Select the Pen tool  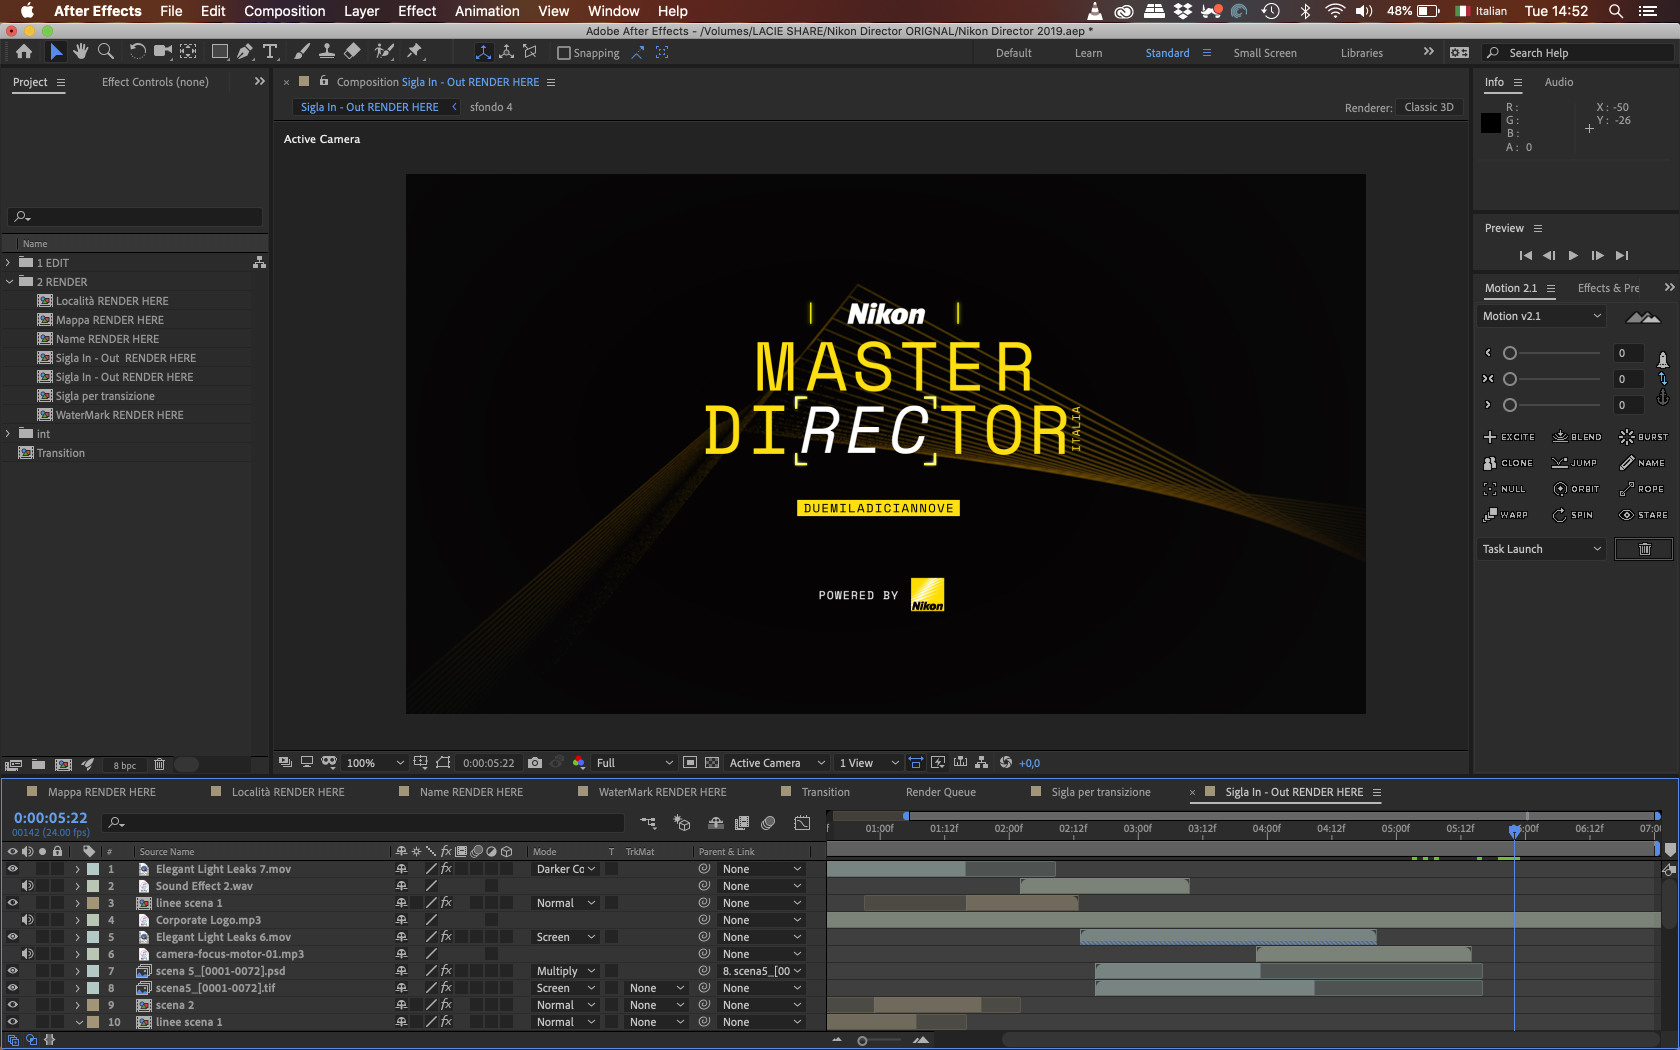[244, 52]
